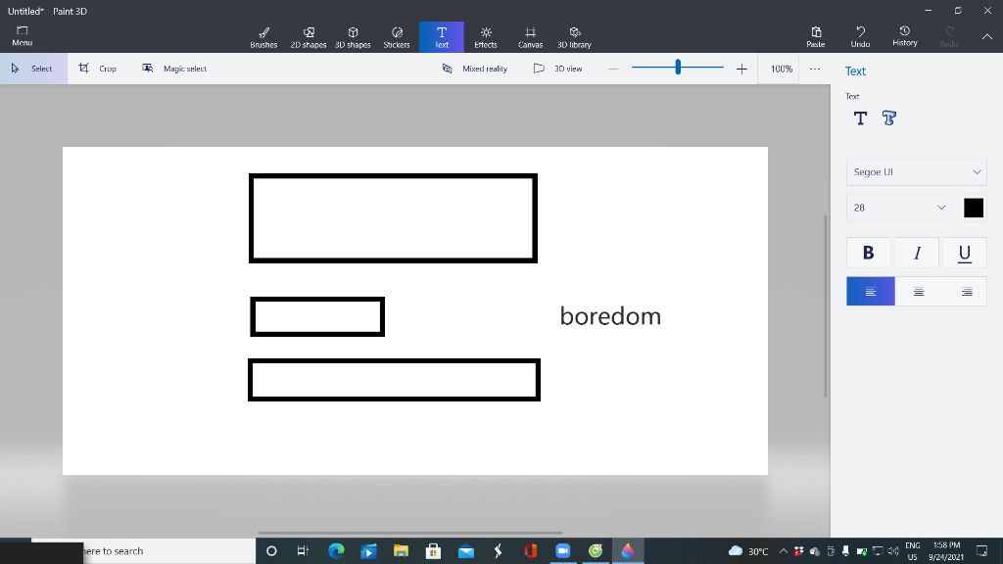
Task: Zoom in with plus button
Action: (741, 69)
